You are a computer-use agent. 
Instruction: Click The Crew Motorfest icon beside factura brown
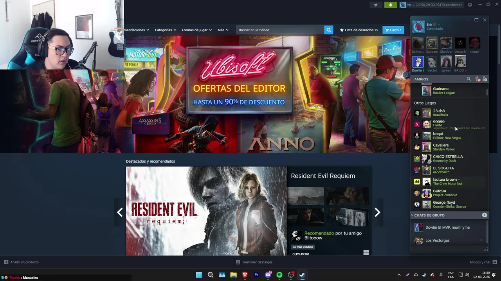[417, 182]
